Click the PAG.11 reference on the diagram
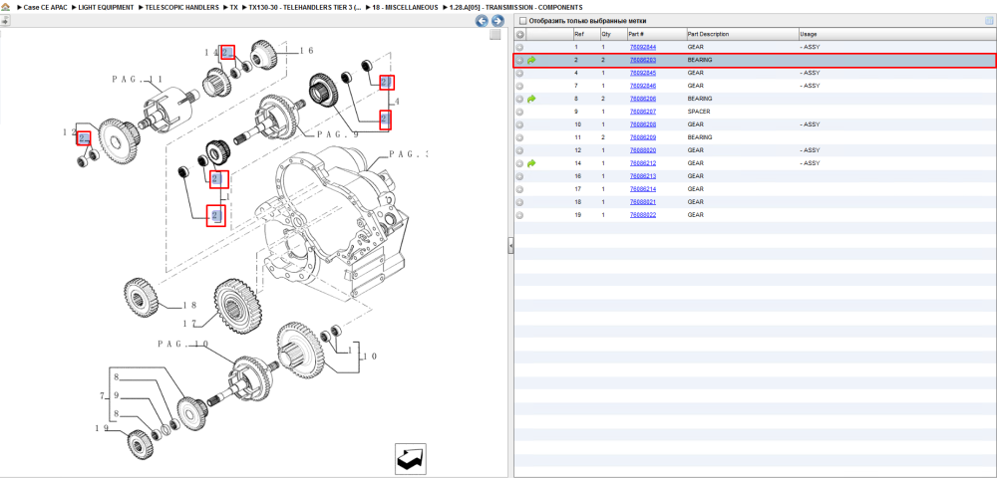997x478 pixels. pos(138,80)
